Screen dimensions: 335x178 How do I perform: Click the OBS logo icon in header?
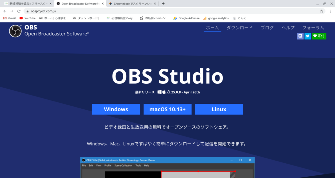click(x=15, y=31)
